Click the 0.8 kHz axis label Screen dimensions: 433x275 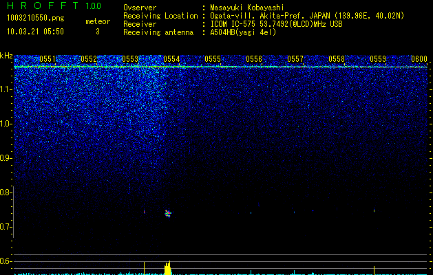coord(6,192)
